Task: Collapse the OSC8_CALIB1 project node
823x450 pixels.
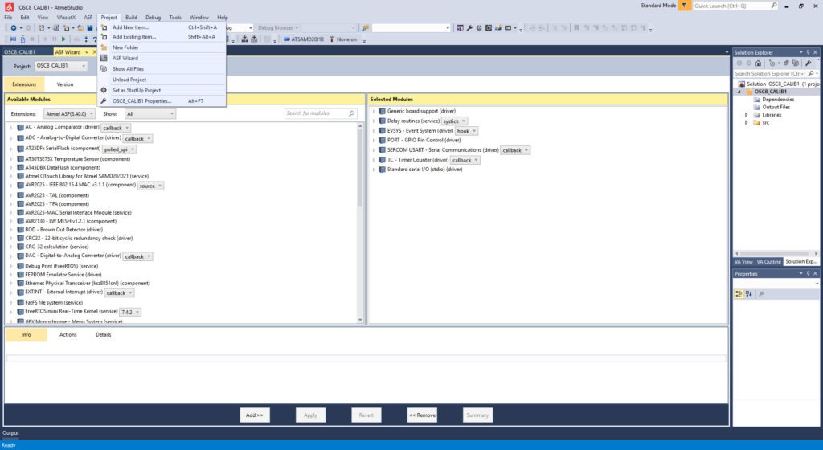Action: click(739, 92)
